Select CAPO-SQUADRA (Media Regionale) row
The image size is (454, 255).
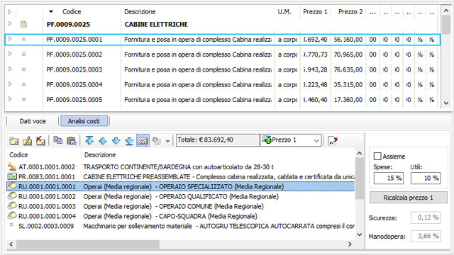coord(181,216)
